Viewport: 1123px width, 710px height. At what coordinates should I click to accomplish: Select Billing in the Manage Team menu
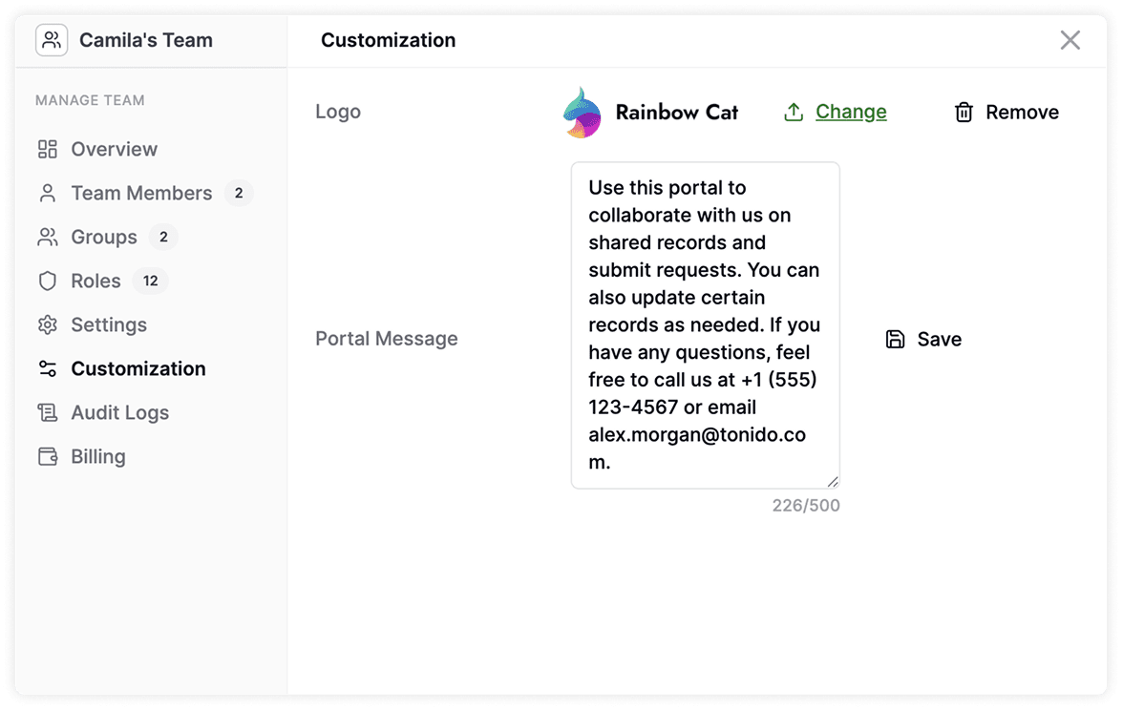click(97, 456)
